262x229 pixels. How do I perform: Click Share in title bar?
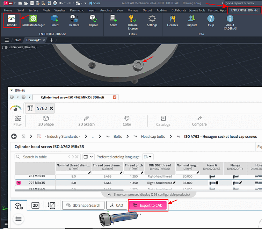click(x=94, y=3)
